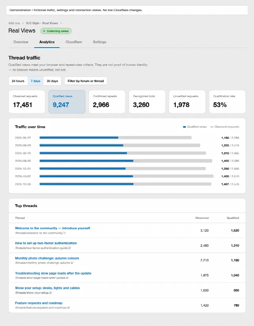Viewport: 254px width, 326px height.
Task: Click the Collecting views status badge
Action: (x=56, y=31)
